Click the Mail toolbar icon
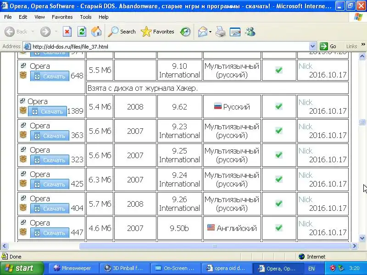 tap(202, 32)
